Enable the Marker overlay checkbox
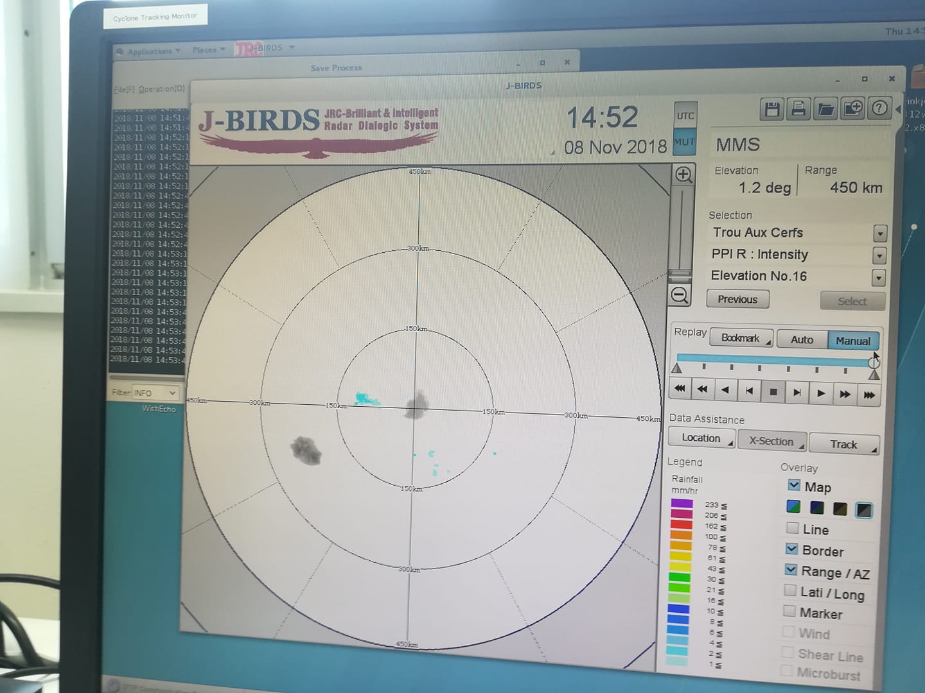This screenshot has height=693, width=925. click(x=789, y=611)
